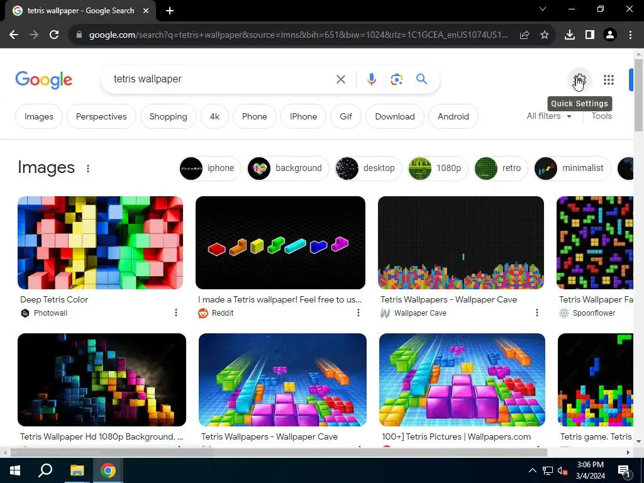Screen dimensions: 644x483
Task: Refine images with background chip
Action: click(287, 169)
